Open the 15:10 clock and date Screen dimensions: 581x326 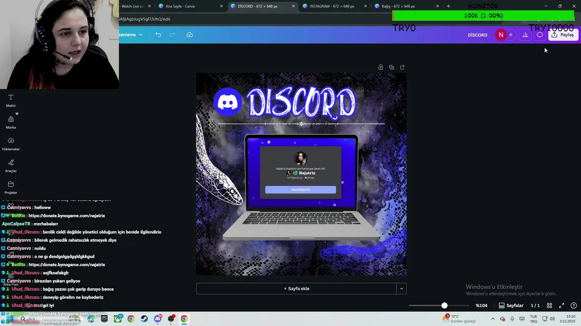tap(568, 319)
